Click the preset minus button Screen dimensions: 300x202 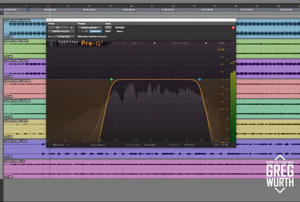[x=79, y=31]
